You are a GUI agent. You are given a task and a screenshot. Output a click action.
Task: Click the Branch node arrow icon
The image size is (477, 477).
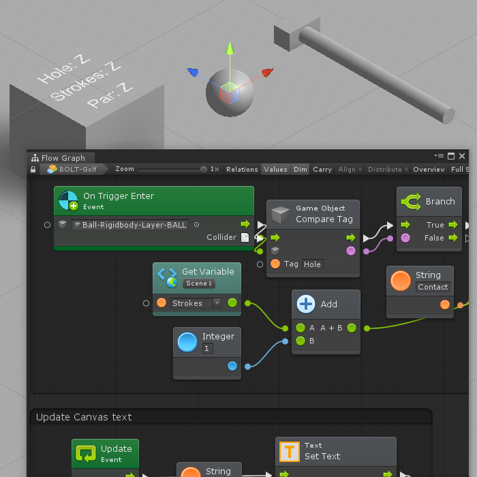click(x=411, y=202)
